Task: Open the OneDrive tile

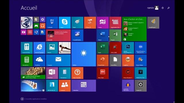Action: (x=39, y=60)
